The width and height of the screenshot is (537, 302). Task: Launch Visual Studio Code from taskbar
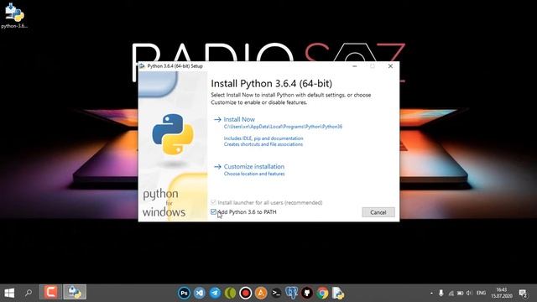pos(200,293)
